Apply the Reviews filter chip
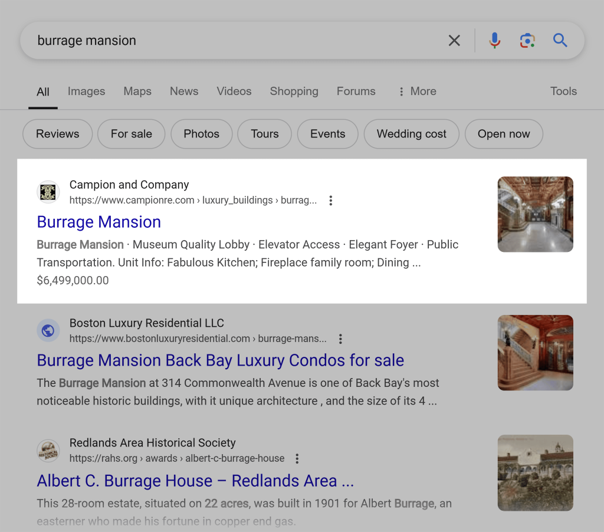604x532 pixels. click(x=57, y=134)
